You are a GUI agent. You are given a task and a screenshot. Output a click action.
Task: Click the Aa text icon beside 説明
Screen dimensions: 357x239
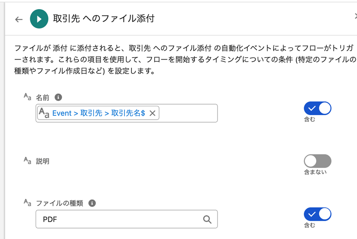click(x=27, y=161)
